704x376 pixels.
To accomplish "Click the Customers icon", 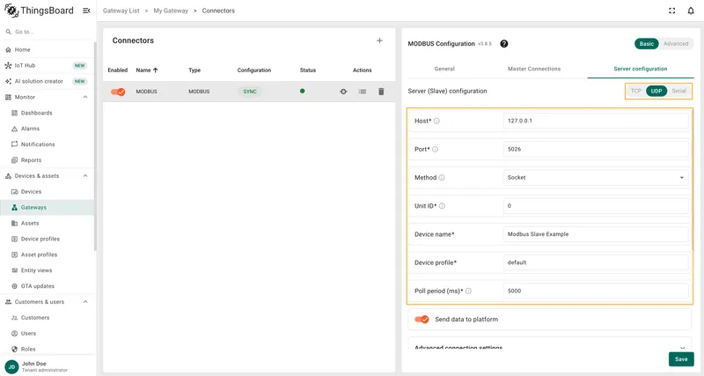I will point(14,318).
